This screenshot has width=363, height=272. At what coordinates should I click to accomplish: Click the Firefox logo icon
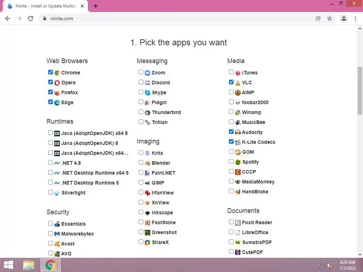(57, 93)
